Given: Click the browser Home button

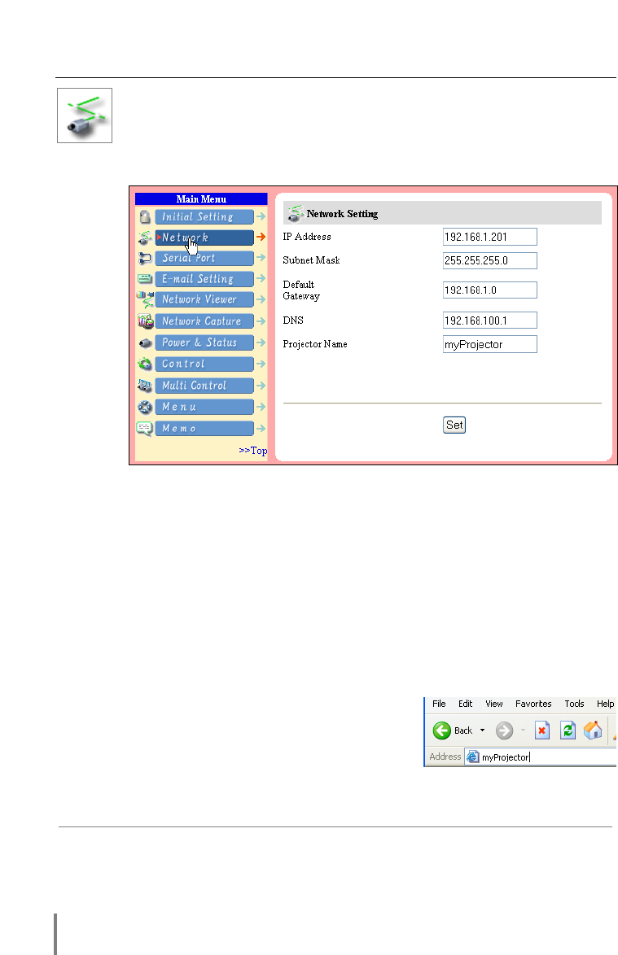Looking at the screenshot, I should click(593, 730).
